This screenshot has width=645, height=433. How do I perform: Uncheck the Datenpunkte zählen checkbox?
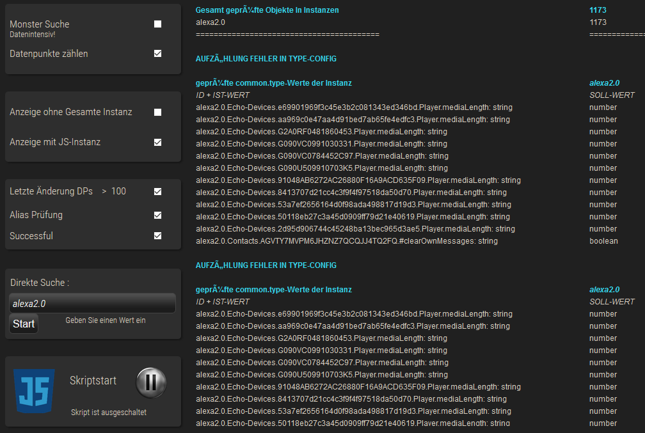point(157,54)
